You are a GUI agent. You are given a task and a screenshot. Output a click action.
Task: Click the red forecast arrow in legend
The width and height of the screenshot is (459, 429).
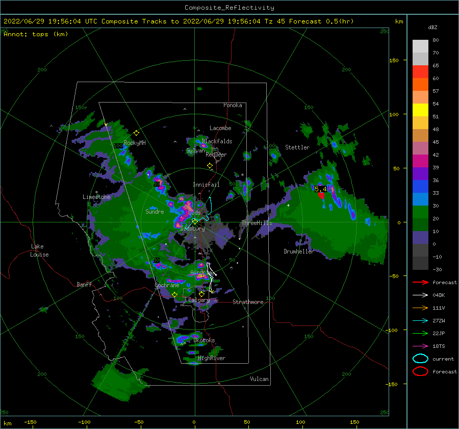420,282
